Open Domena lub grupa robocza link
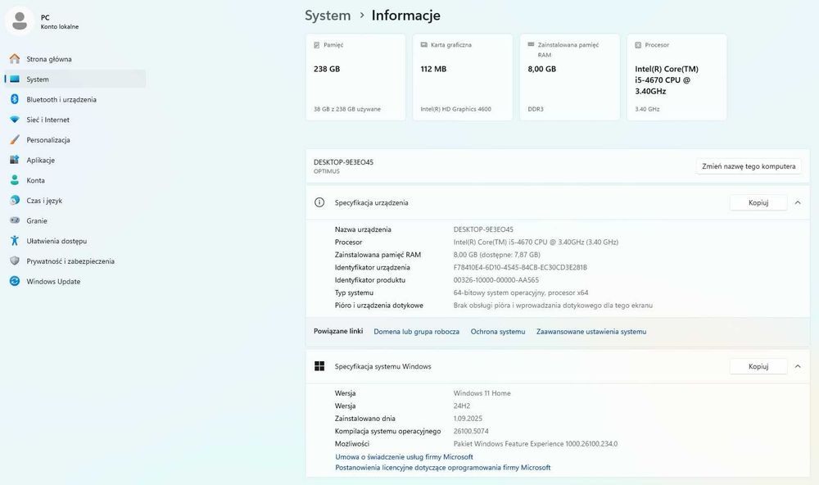This screenshot has width=819, height=485. (416, 332)
